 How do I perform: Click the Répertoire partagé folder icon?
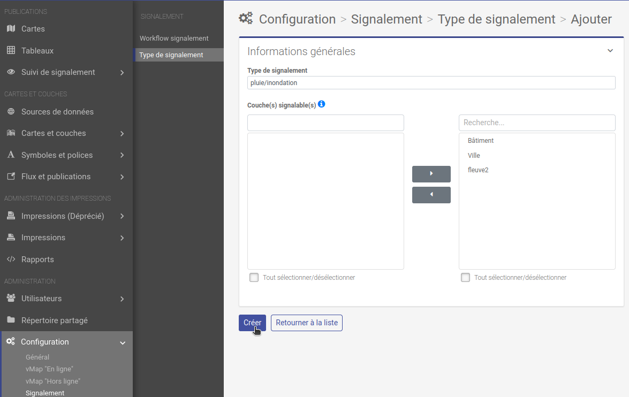[10, 320]
